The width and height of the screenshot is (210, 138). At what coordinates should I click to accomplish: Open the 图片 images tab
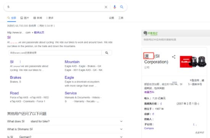point(25,18)
